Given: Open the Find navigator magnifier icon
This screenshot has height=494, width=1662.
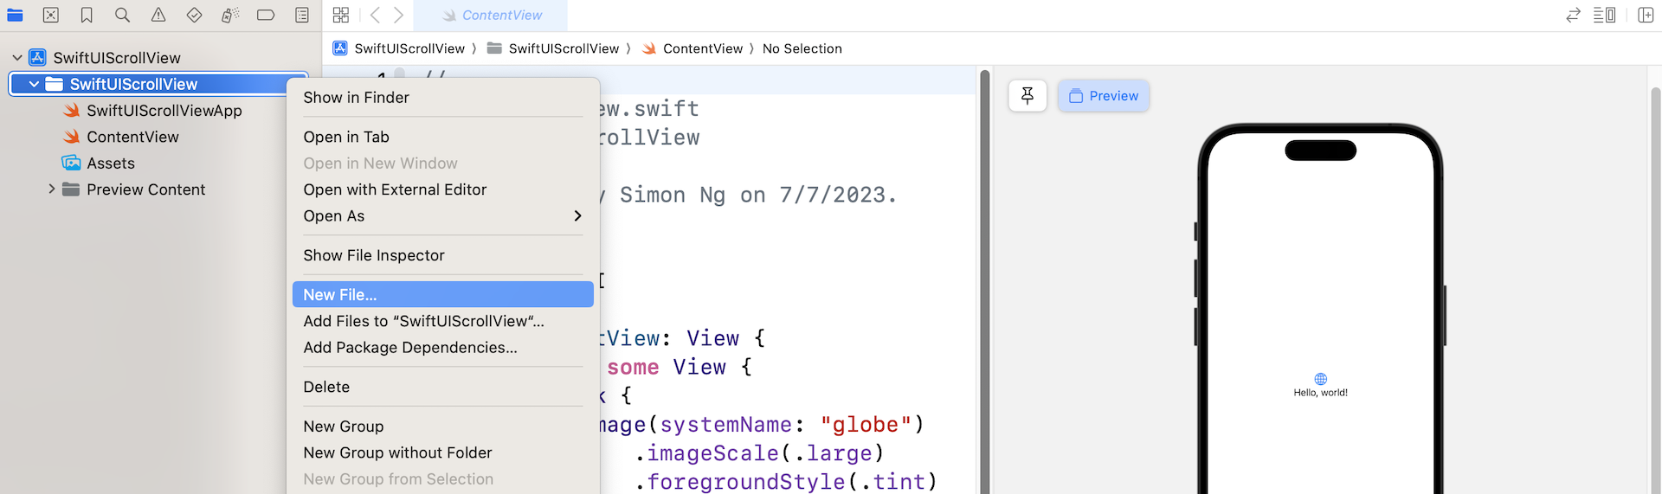Looking at the screenshot, I should point(122,15).
